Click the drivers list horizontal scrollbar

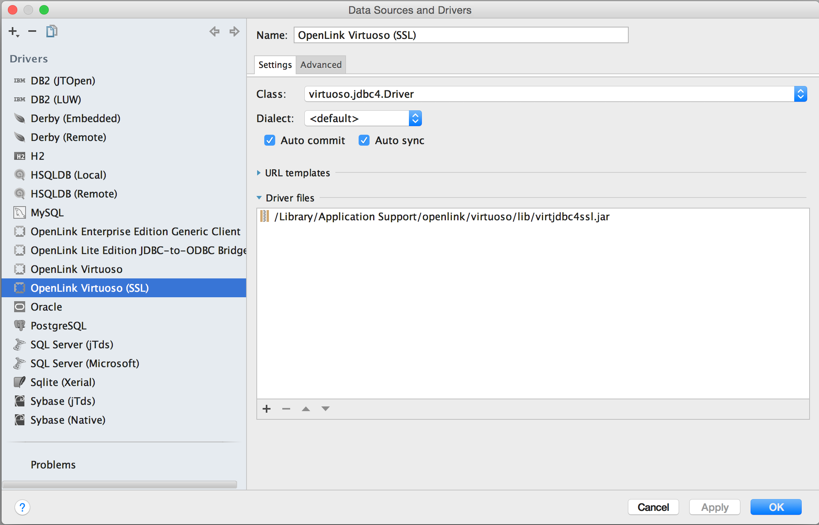120,485
